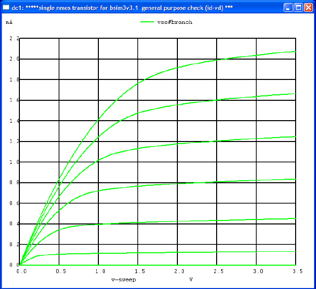316x289 pixels.
Task: Click the green vss#branch legend line
Action: click(147, 22)
